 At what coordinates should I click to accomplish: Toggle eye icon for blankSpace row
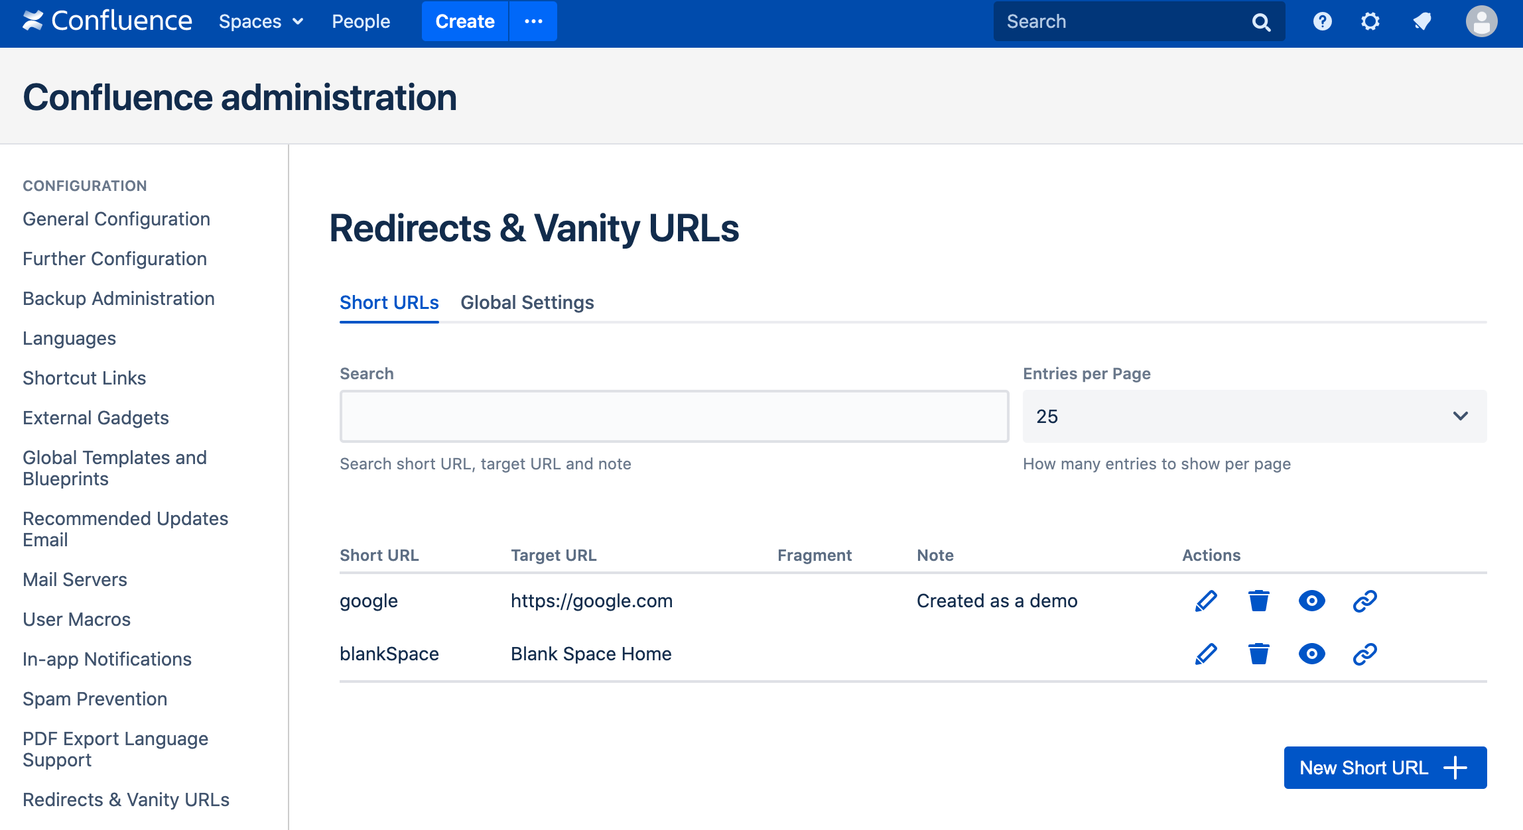click(x=1311, y=654)
